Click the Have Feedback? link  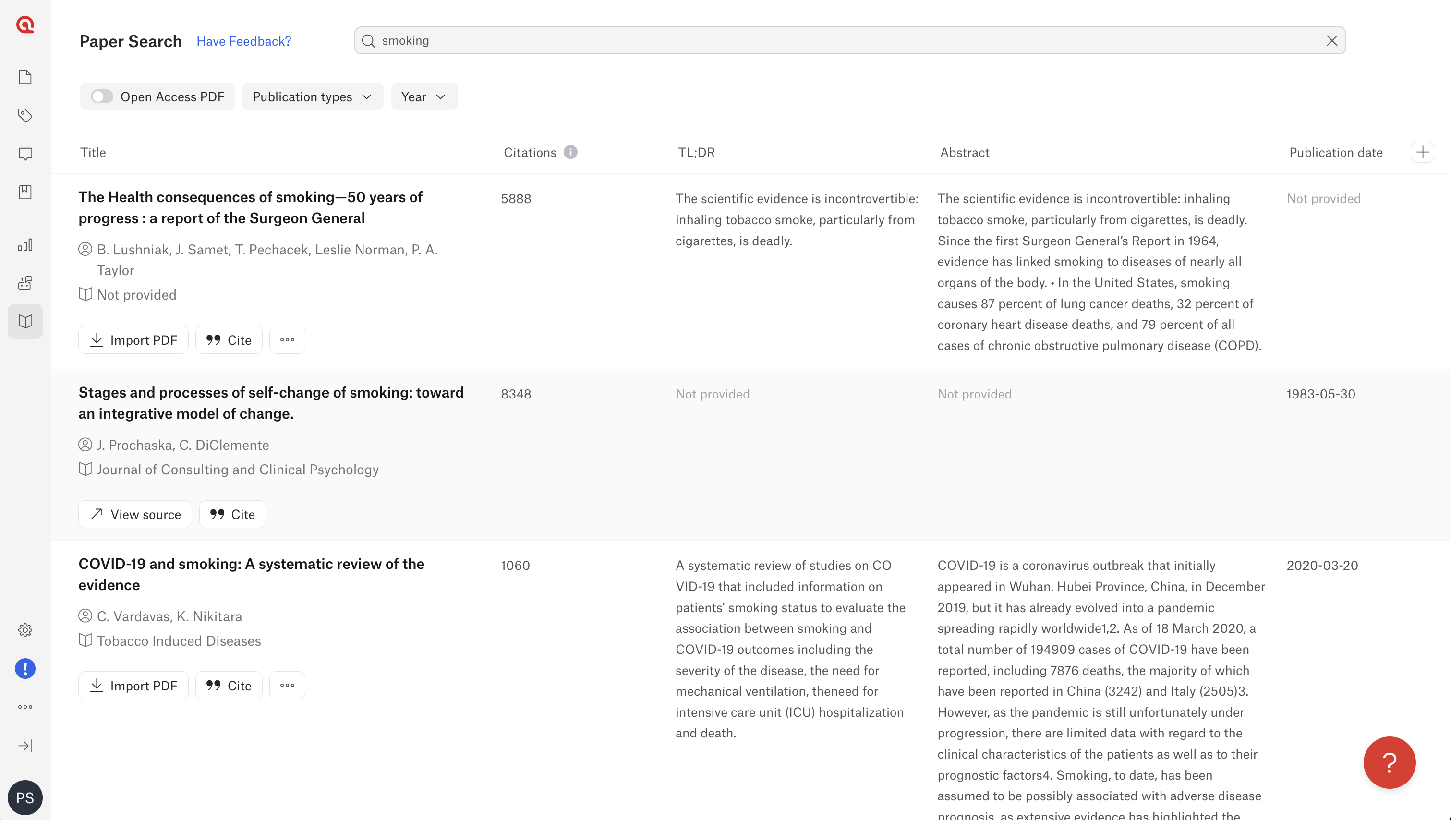point(244,41)
